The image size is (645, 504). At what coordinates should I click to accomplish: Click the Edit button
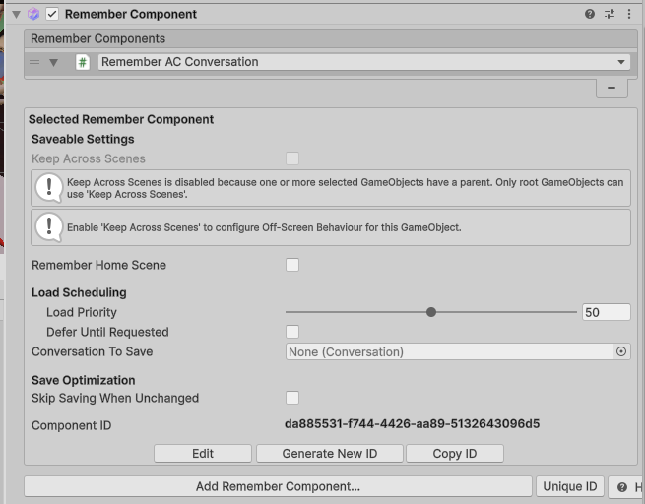point(203,454)
